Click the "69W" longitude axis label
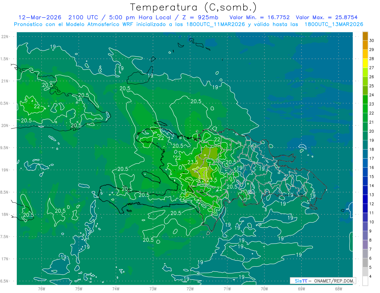The image size is (380, 293). pyautogui.click(x=301, y=289)
